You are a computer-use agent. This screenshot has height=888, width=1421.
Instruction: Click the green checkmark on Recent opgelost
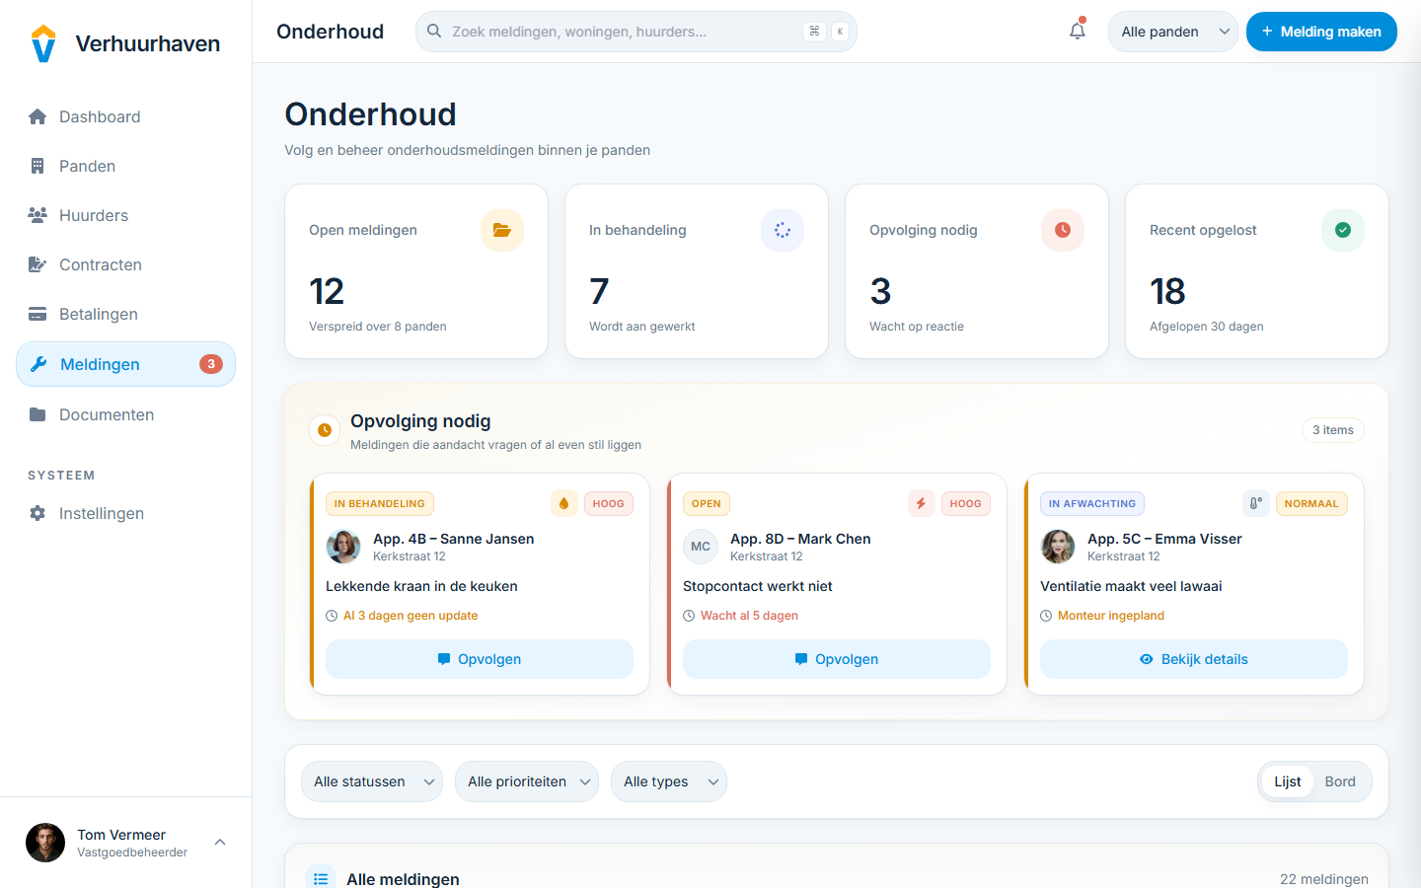pos(1342,230)
